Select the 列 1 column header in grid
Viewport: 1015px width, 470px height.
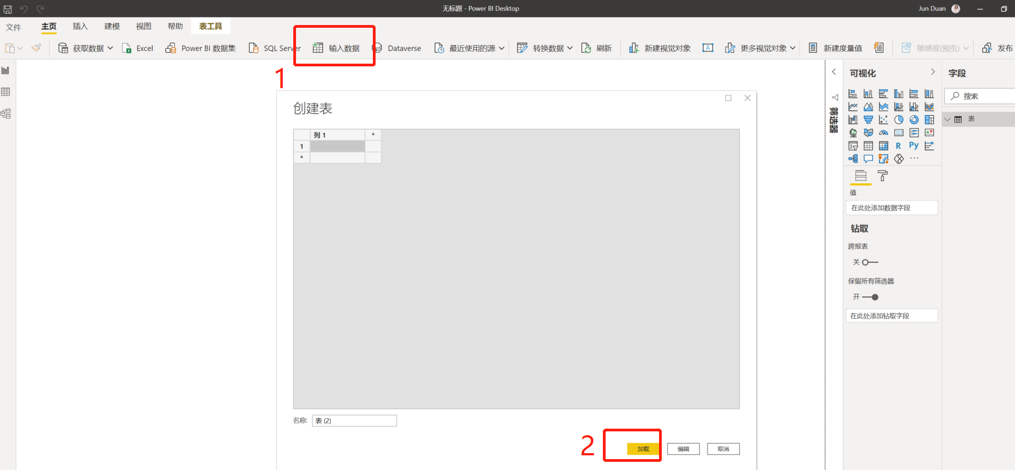pyautogui.click(x=337, y=135)
